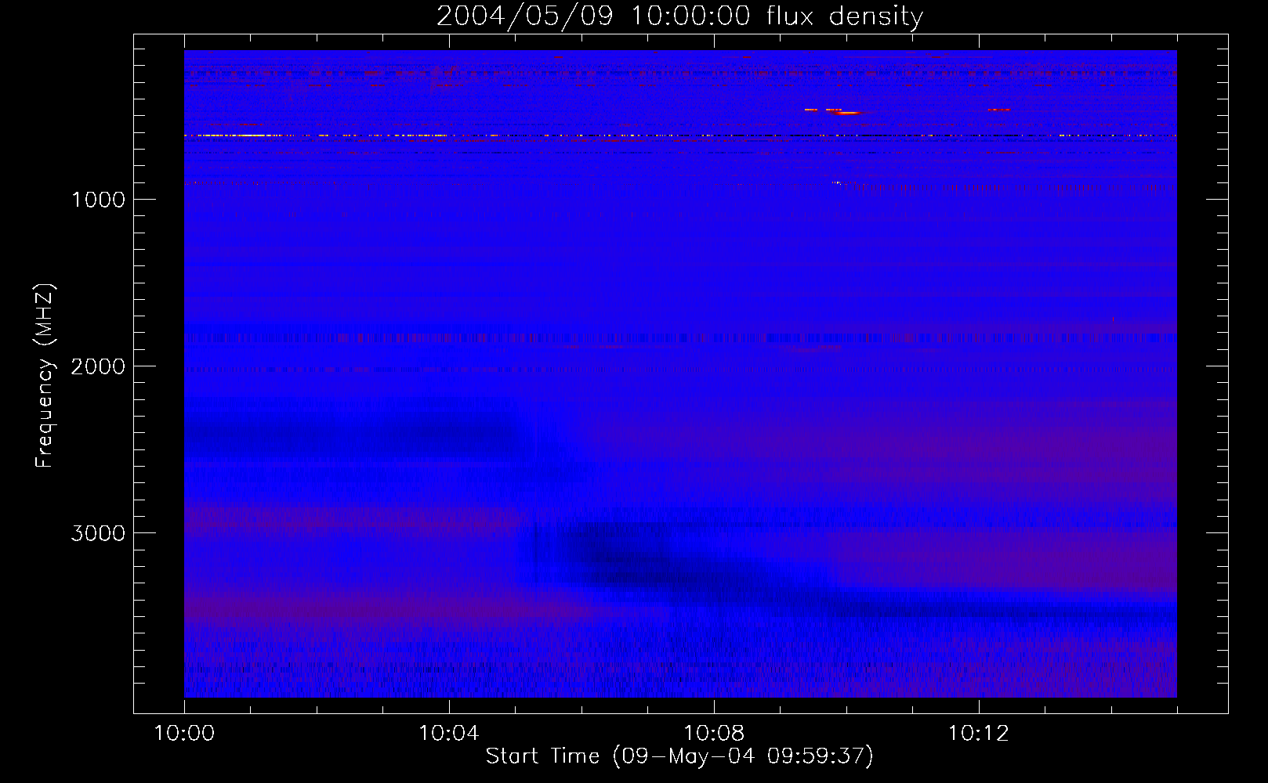
Task: Select the 1000 frequency tick label
Action: 98,200
